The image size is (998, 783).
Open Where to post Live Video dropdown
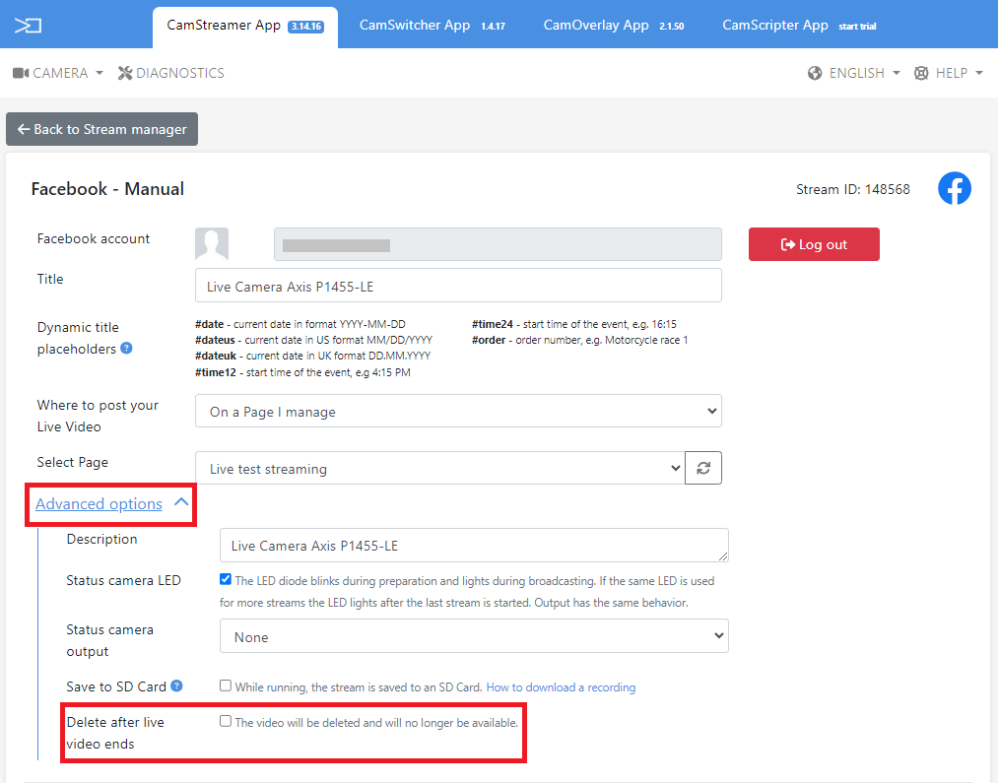point(458,411)
